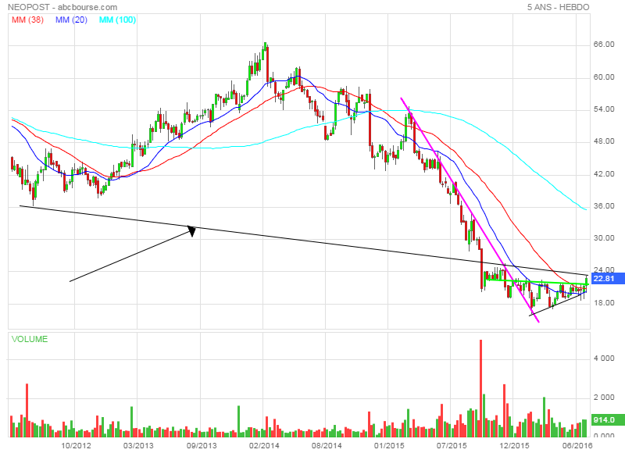Select the green 22.81 current price tag
The width and height of the screenshot is (625, 453).
coord(604,278)
